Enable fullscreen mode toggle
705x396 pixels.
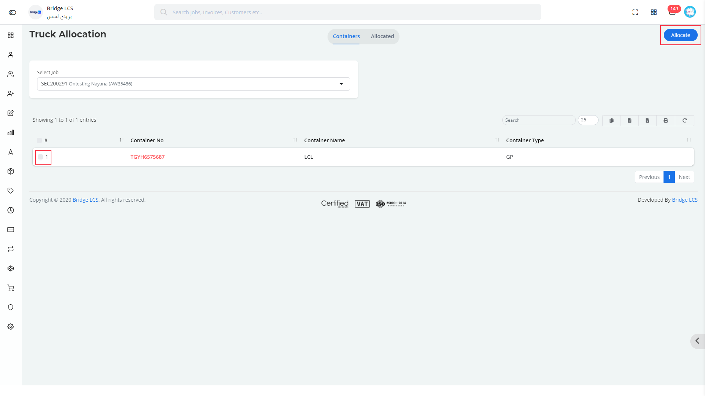[635, 12]
